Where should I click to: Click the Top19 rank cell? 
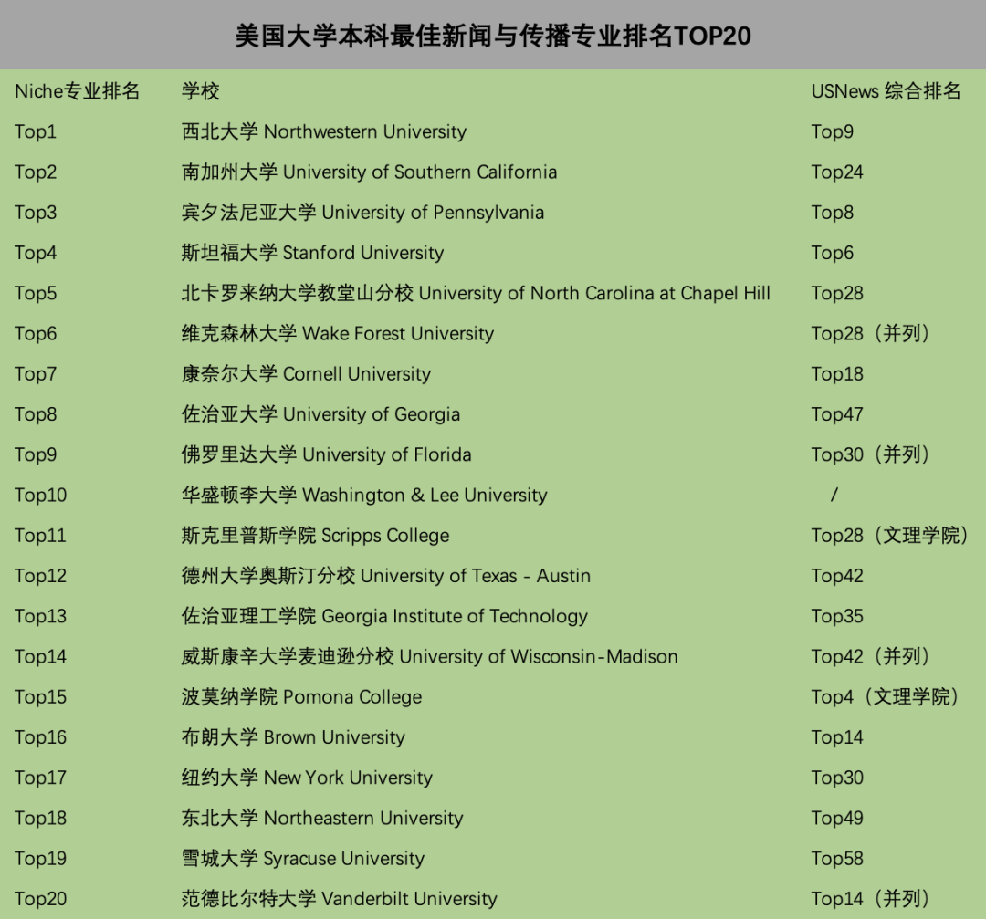coord(40,859)
